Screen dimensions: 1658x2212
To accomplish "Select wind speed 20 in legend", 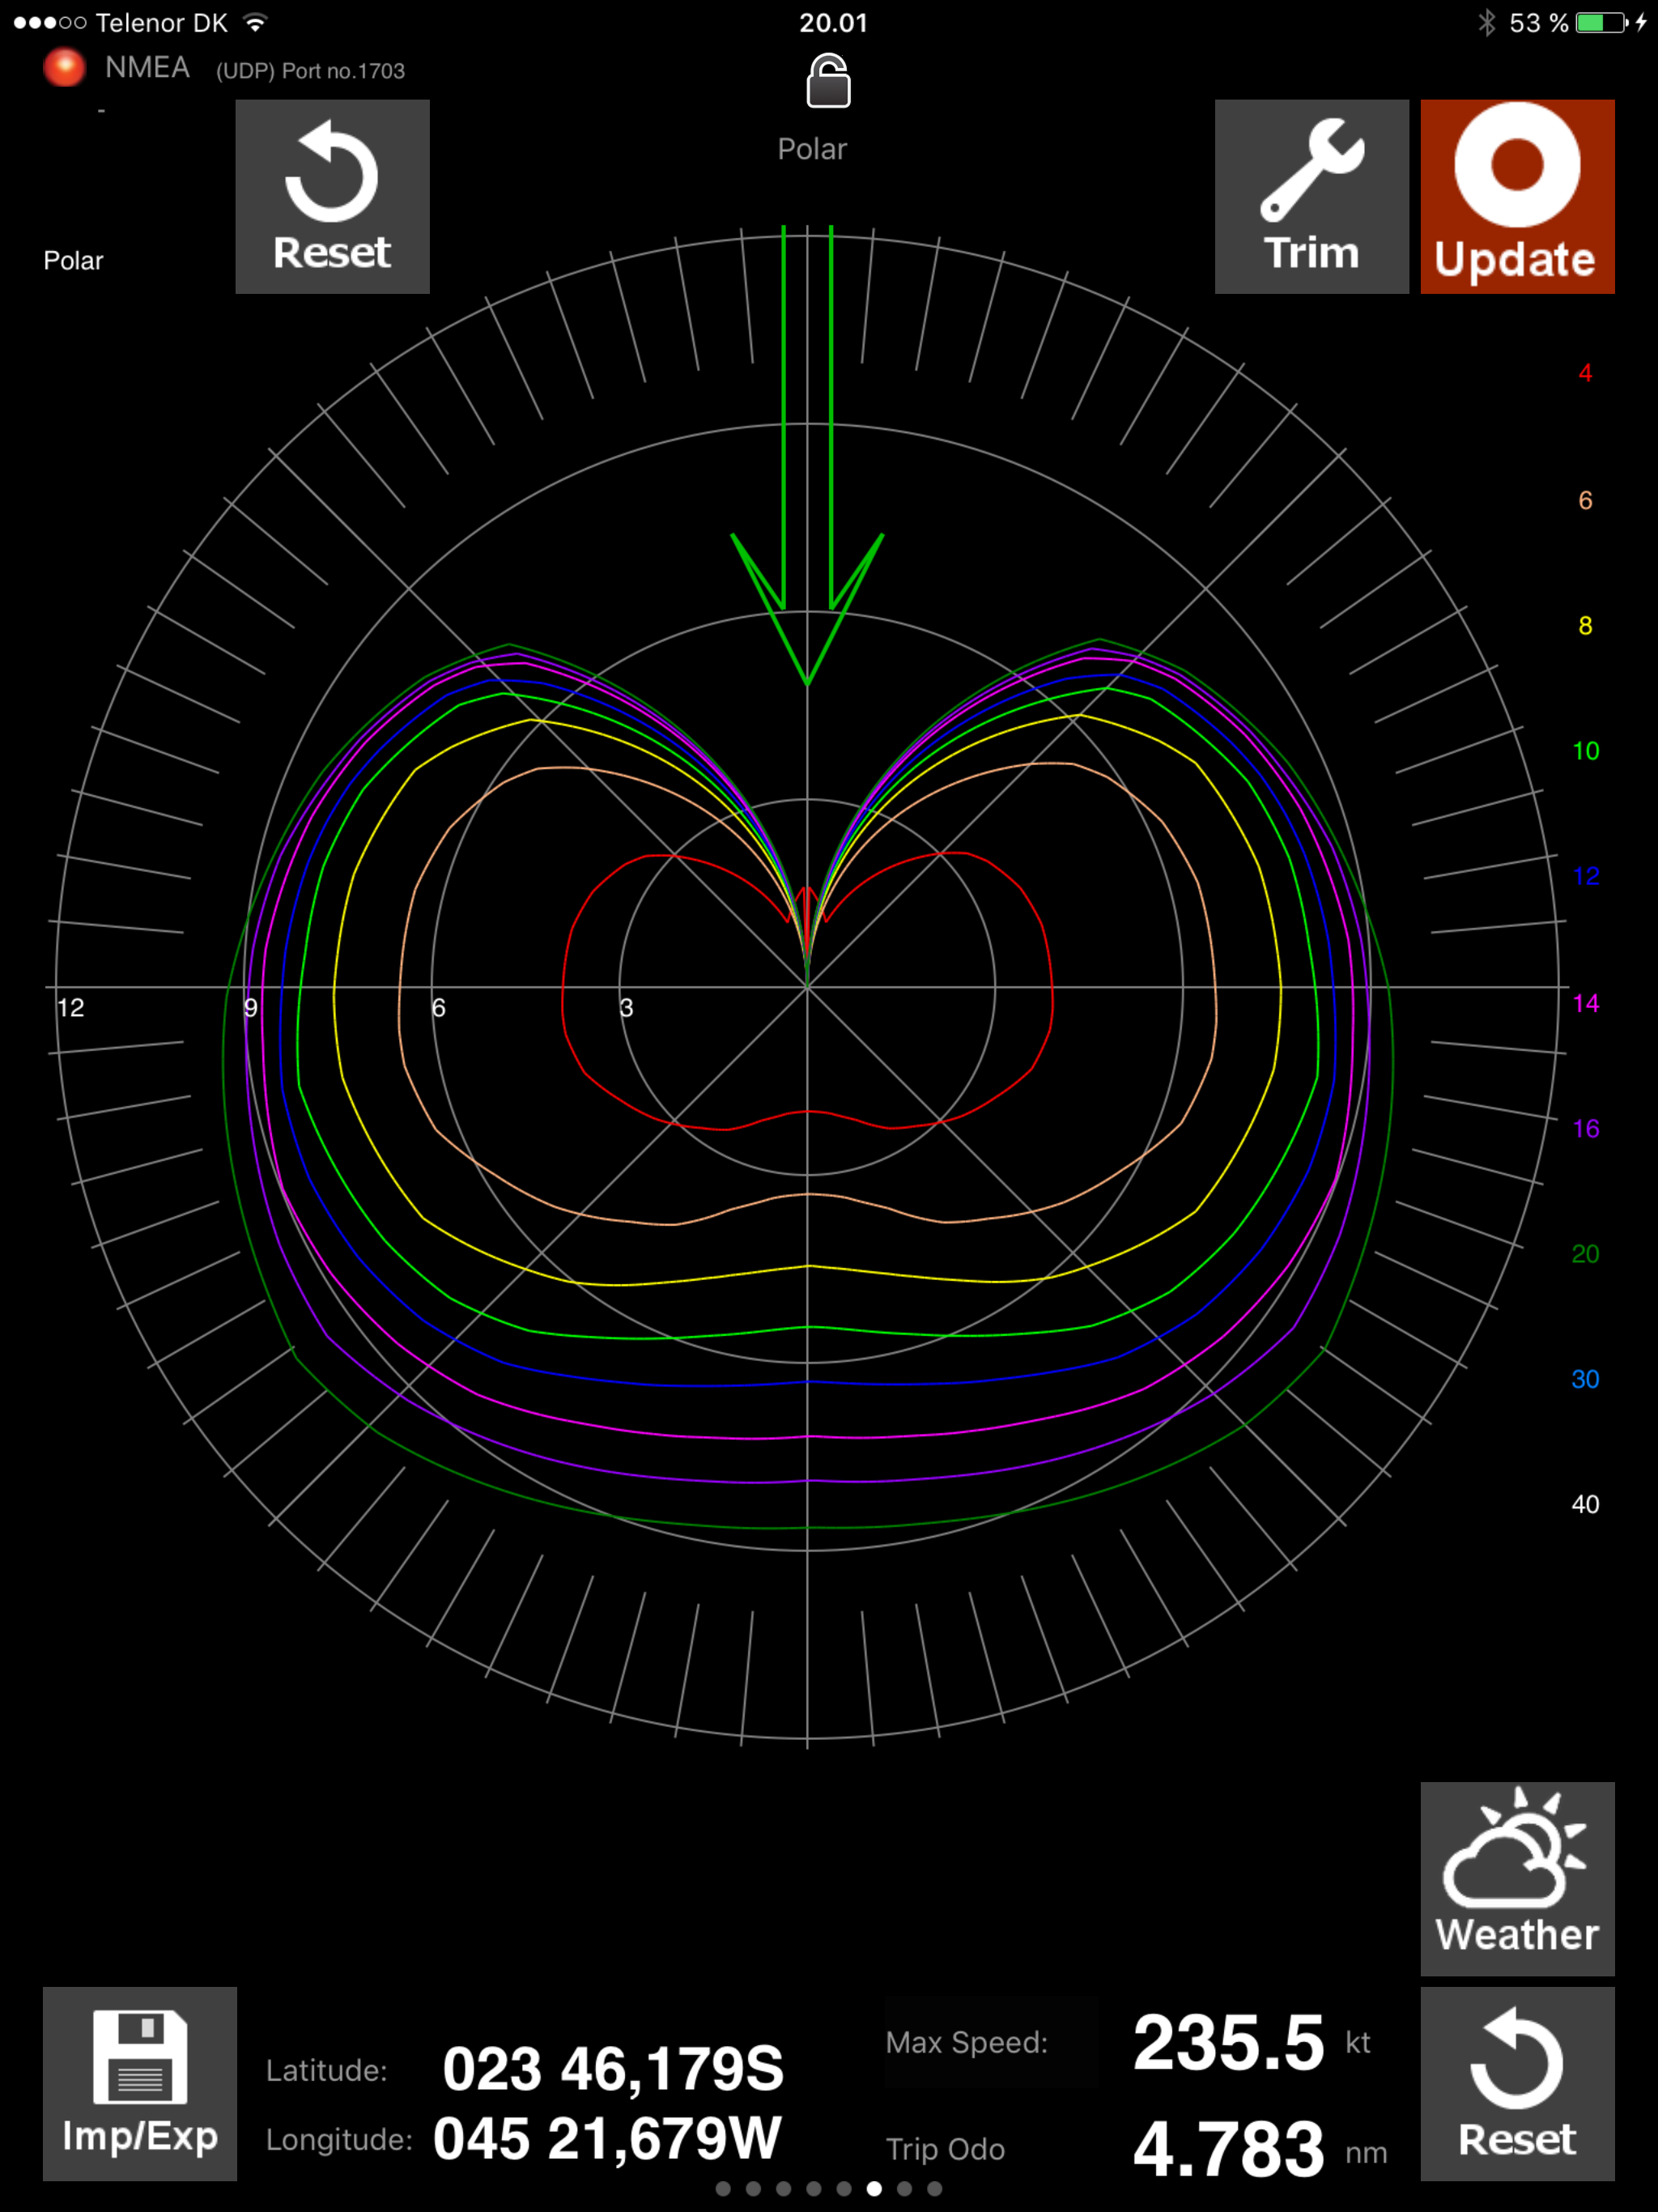I will tap(1585, 1254).
